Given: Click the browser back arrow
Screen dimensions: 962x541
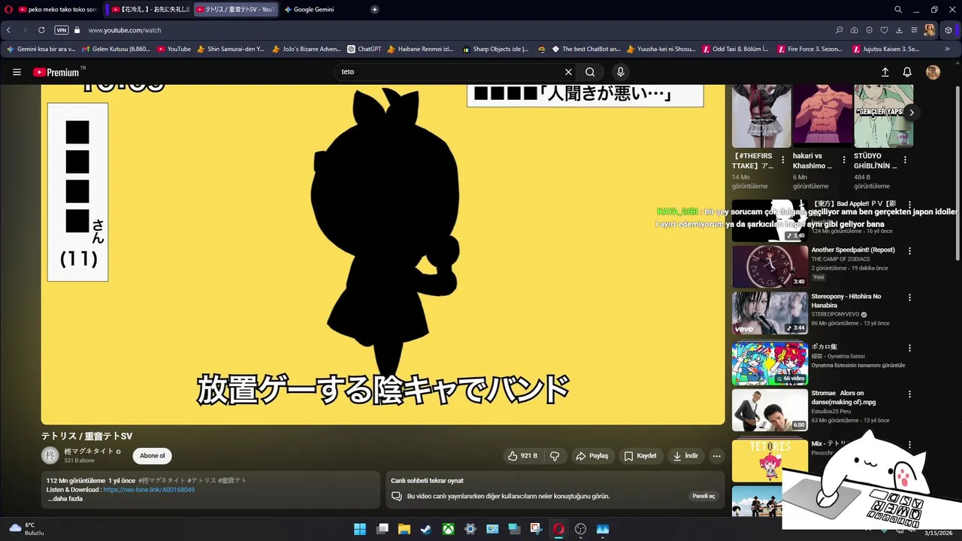Looking at the screenshot, I should [9, 30].
